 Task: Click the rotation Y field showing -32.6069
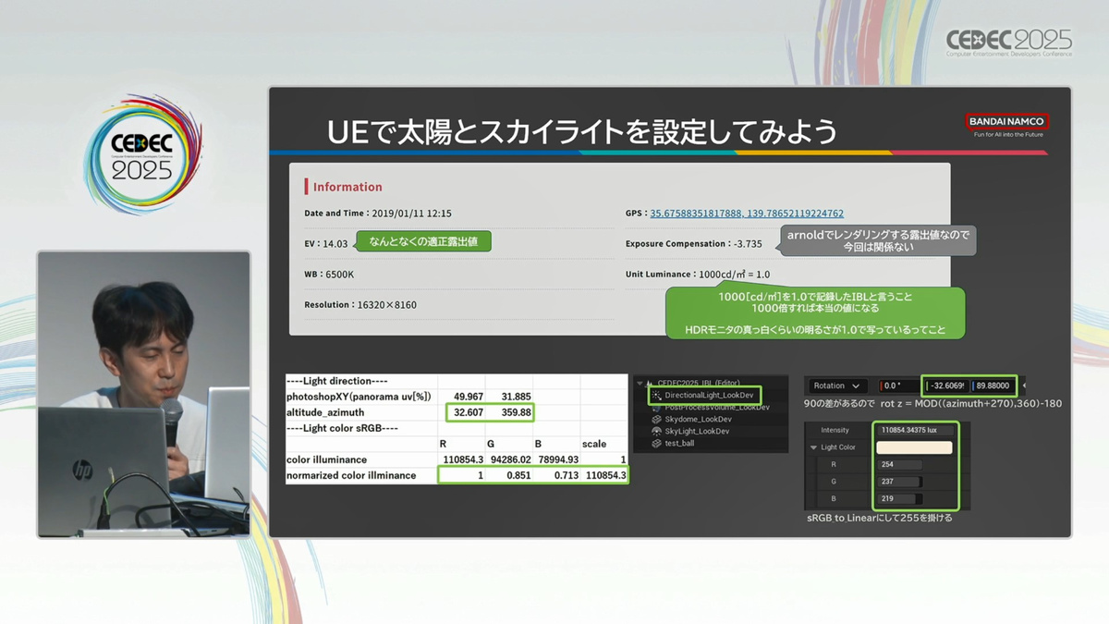945,385
